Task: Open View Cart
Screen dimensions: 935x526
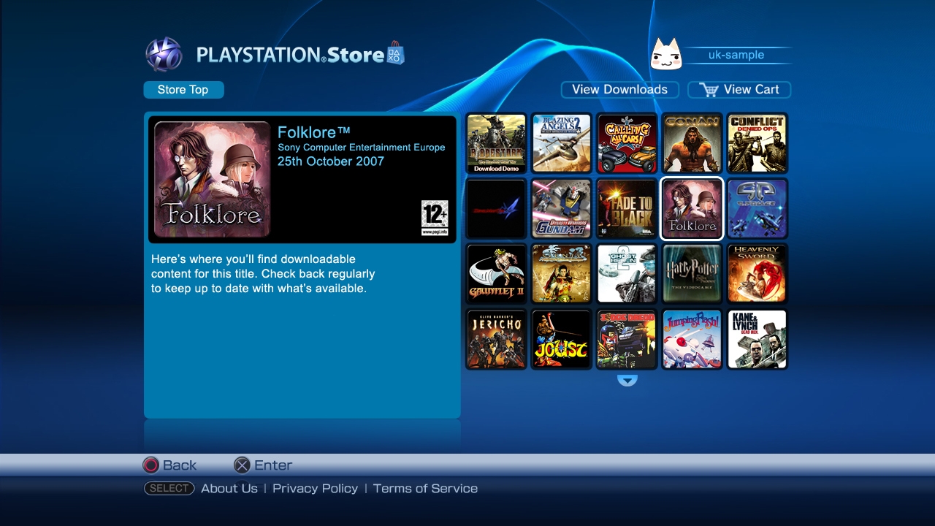Action: coord(739,90)
